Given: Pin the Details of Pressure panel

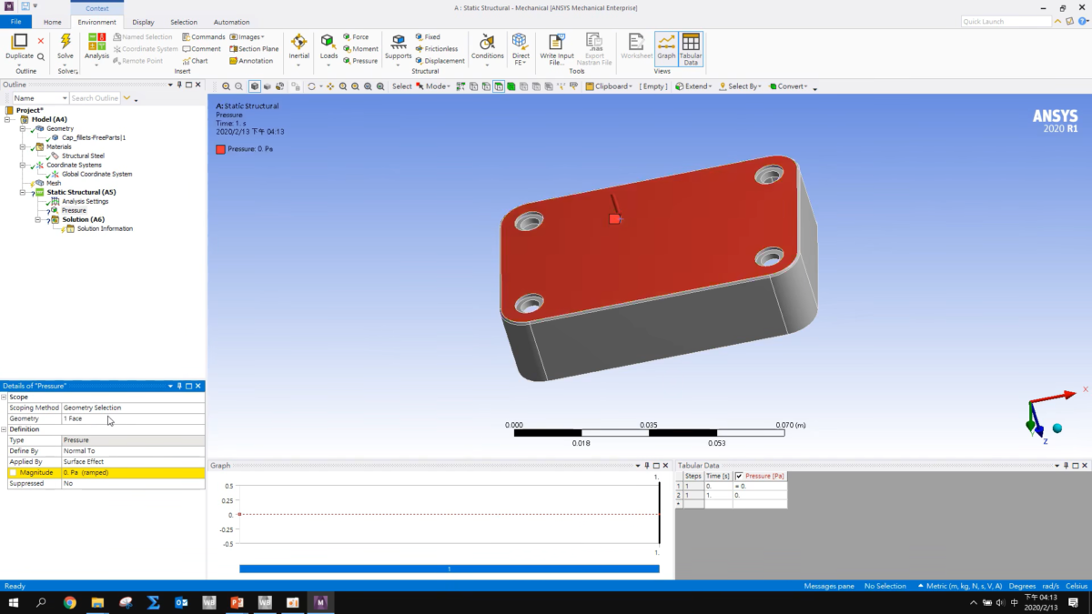Looking at the screenshot, I should [x=179, y=386].
